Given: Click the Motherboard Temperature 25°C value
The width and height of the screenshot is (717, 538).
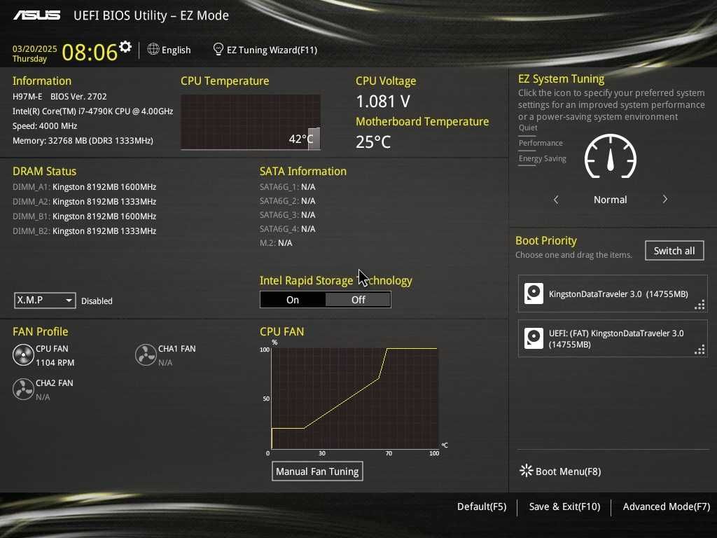Looking at the screenshot, I should (374, 142).
